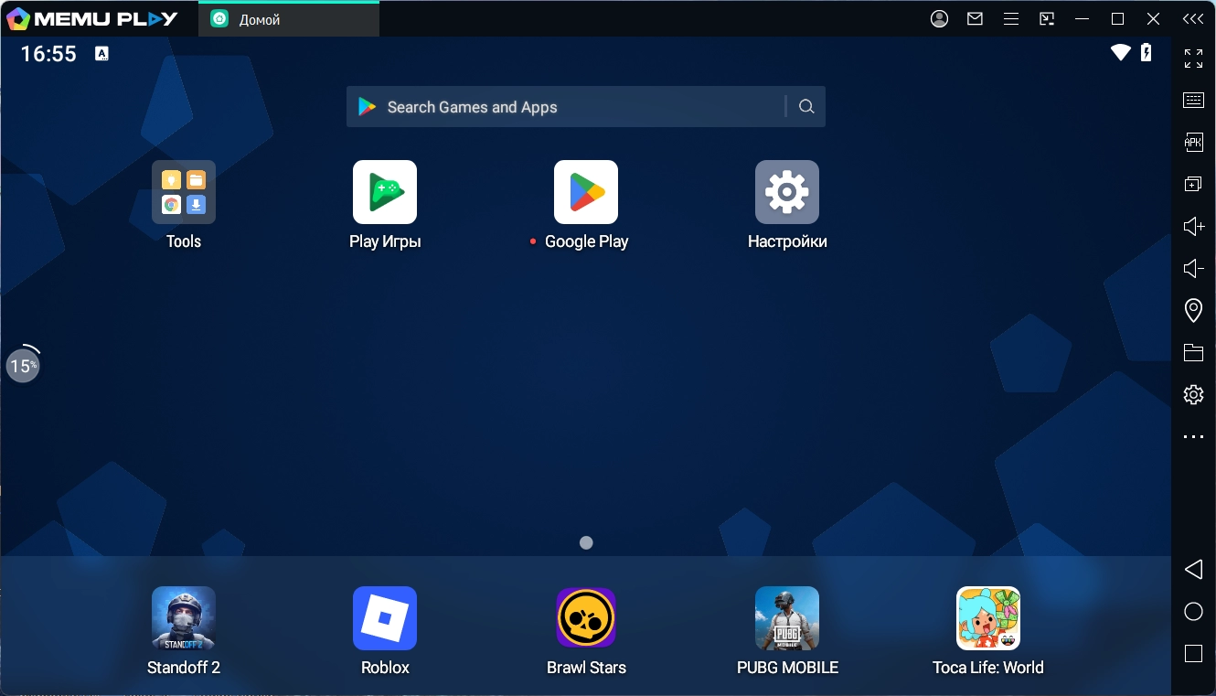Viewport: 1216px width, 696px height.
Task: Click the Wi-Fi status icon
Action: pos(1121,53)
